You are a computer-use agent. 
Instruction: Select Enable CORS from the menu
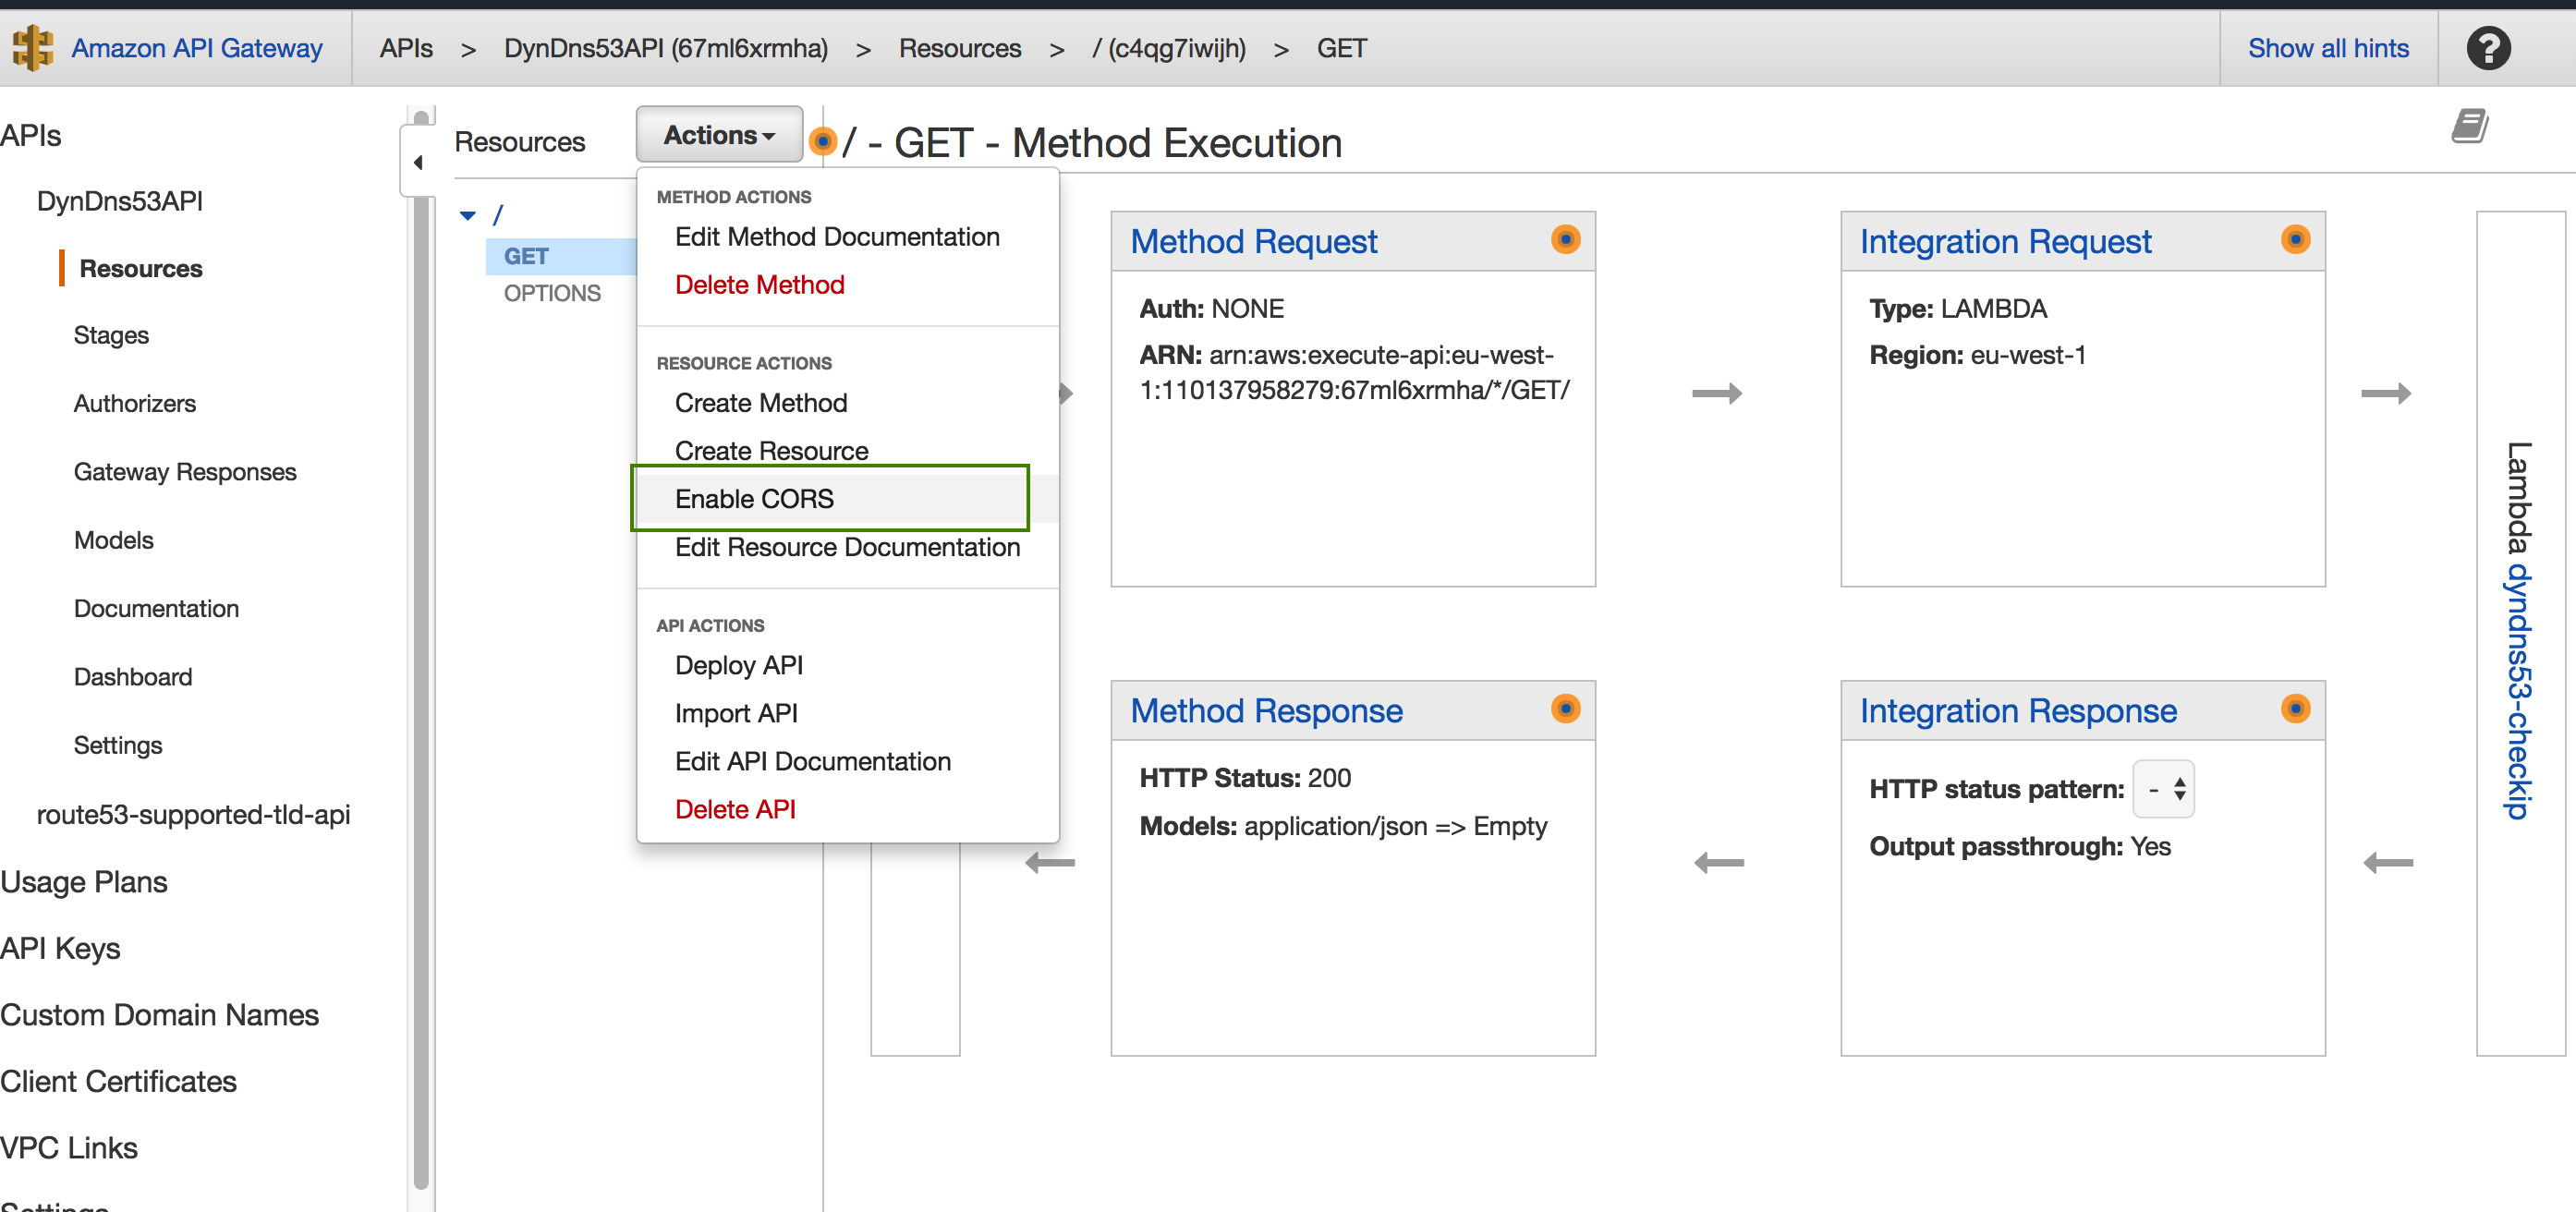pyautogui.click(x=754, y=498)
